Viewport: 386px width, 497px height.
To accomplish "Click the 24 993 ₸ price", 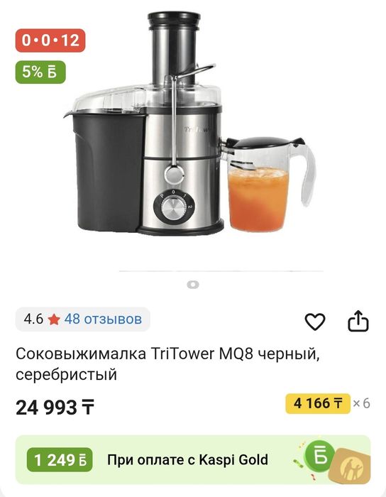I will coord(55,408).
